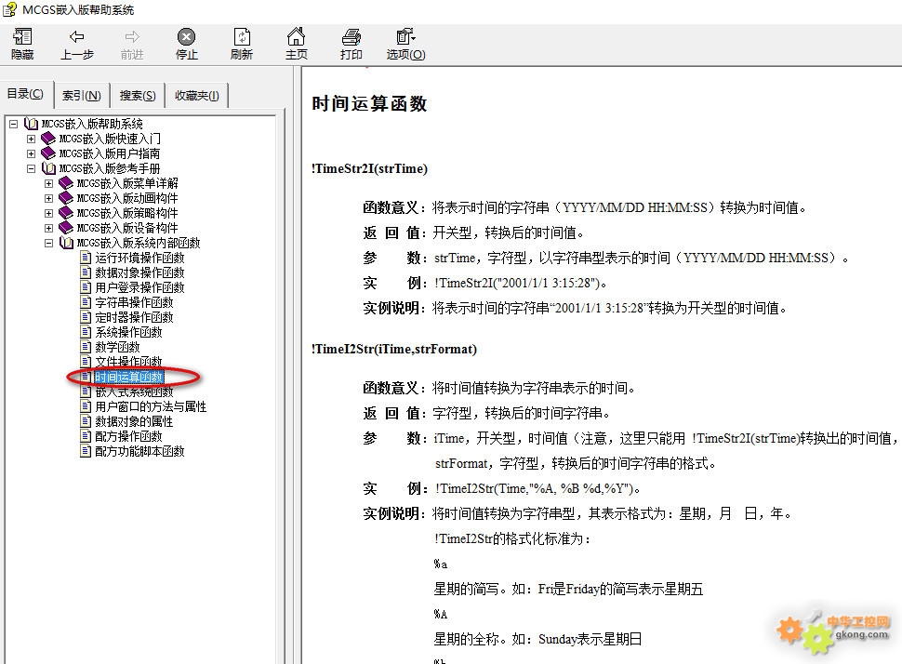This screenshot has width=902, height=664.
Task: Click the page icon beside 数据对象操作函数
Action: 86,272
